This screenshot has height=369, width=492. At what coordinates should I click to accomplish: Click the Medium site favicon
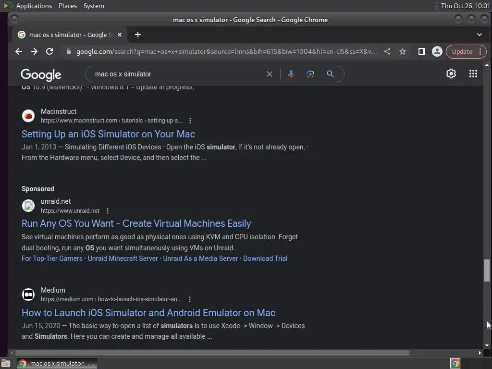28,295
